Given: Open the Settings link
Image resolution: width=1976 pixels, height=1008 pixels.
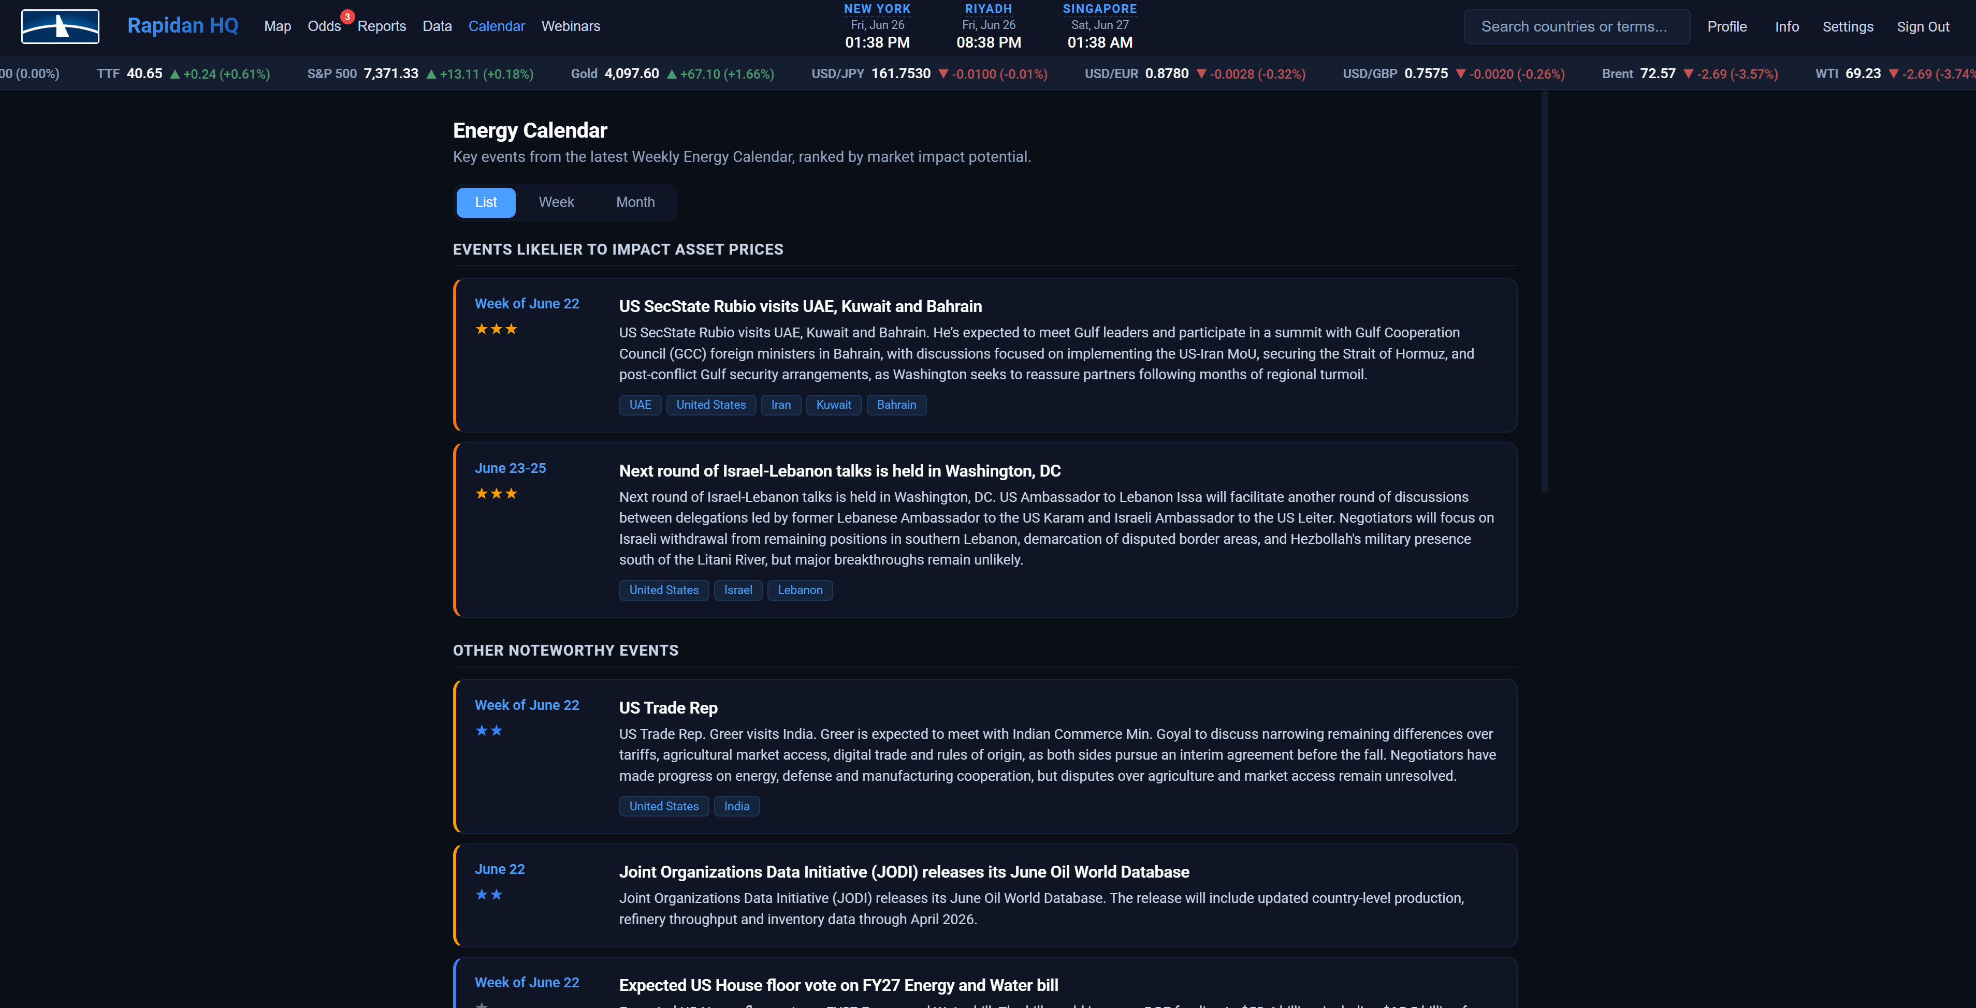Looking at the screenshot, I should pyautogui.click(x=1848, y=27).
